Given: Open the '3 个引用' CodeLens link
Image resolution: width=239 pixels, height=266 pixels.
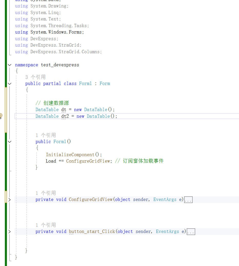Looking at the screenshot, I should pyautogui.click(x=35, y=77).
